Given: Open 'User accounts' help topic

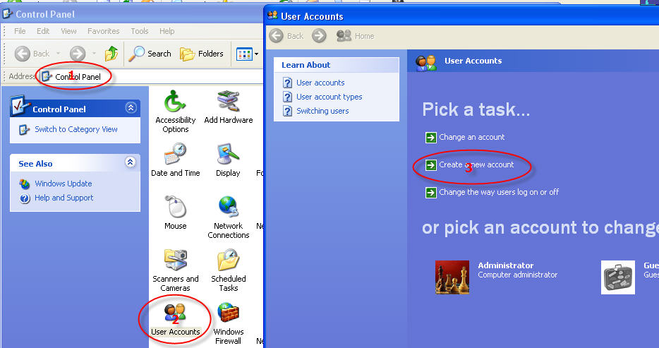Looking at the screenshot, I should click(320, 83).
